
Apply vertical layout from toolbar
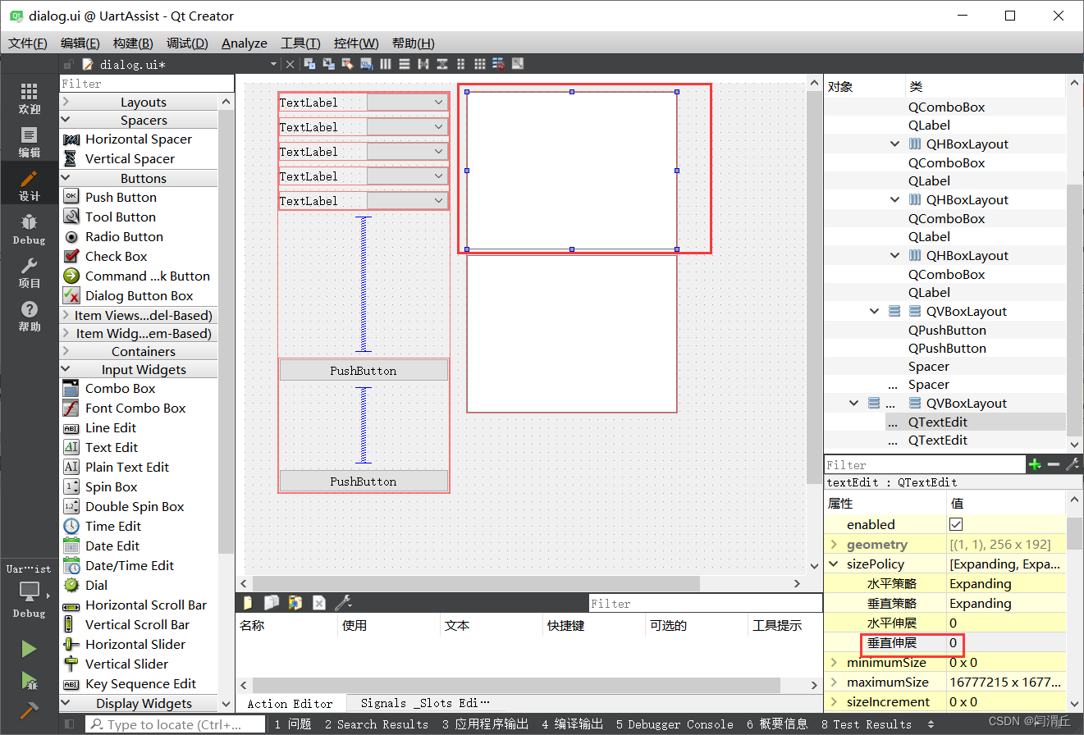click(x=405, y=64)
